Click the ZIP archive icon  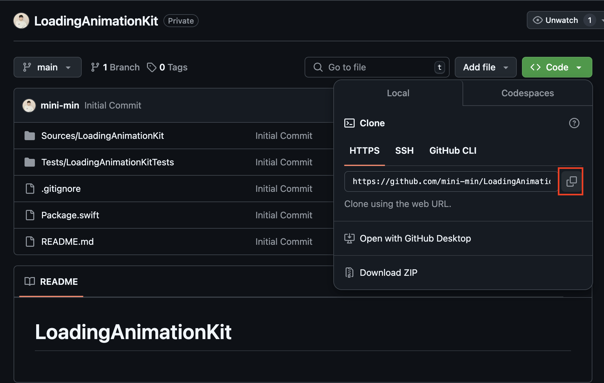point(349,273)
